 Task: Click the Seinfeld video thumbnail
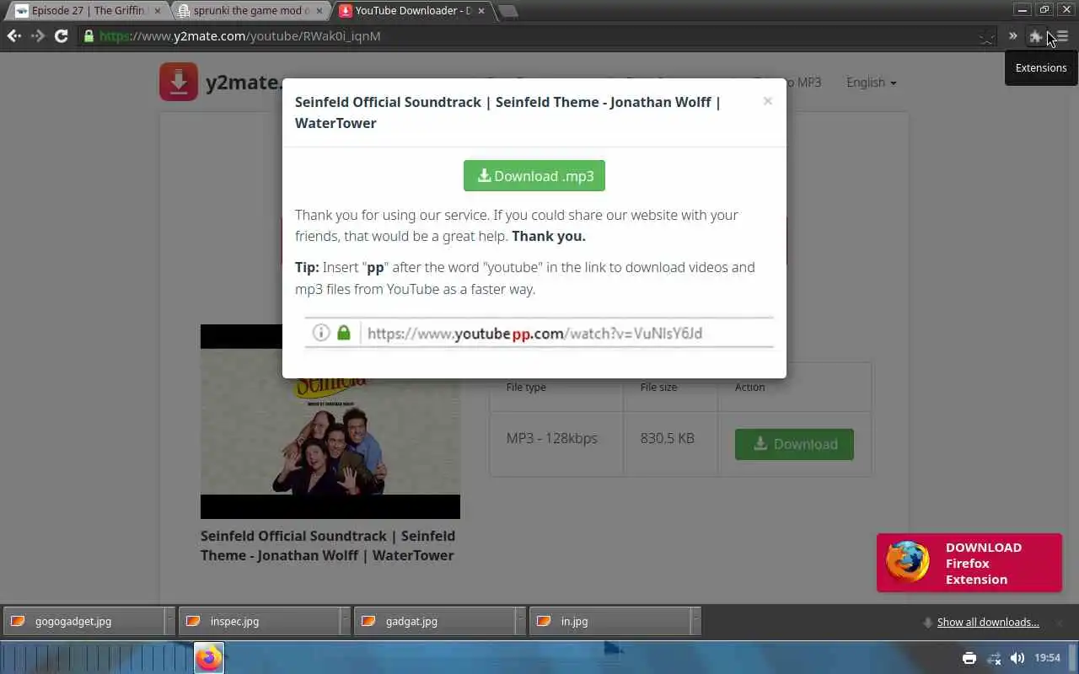tap(330, 421)
